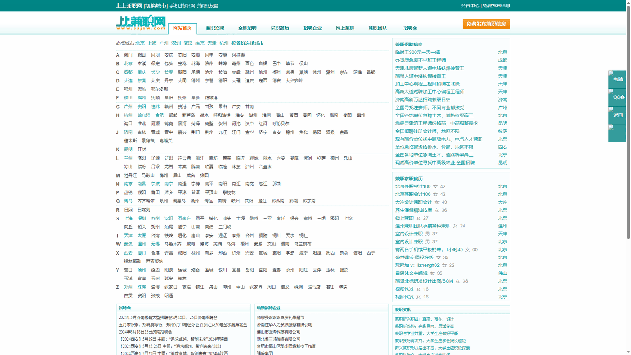Choose 宁波 in the N city row
Image resolution: width=631 pixels, height=355 pixels.
[155, 184]
